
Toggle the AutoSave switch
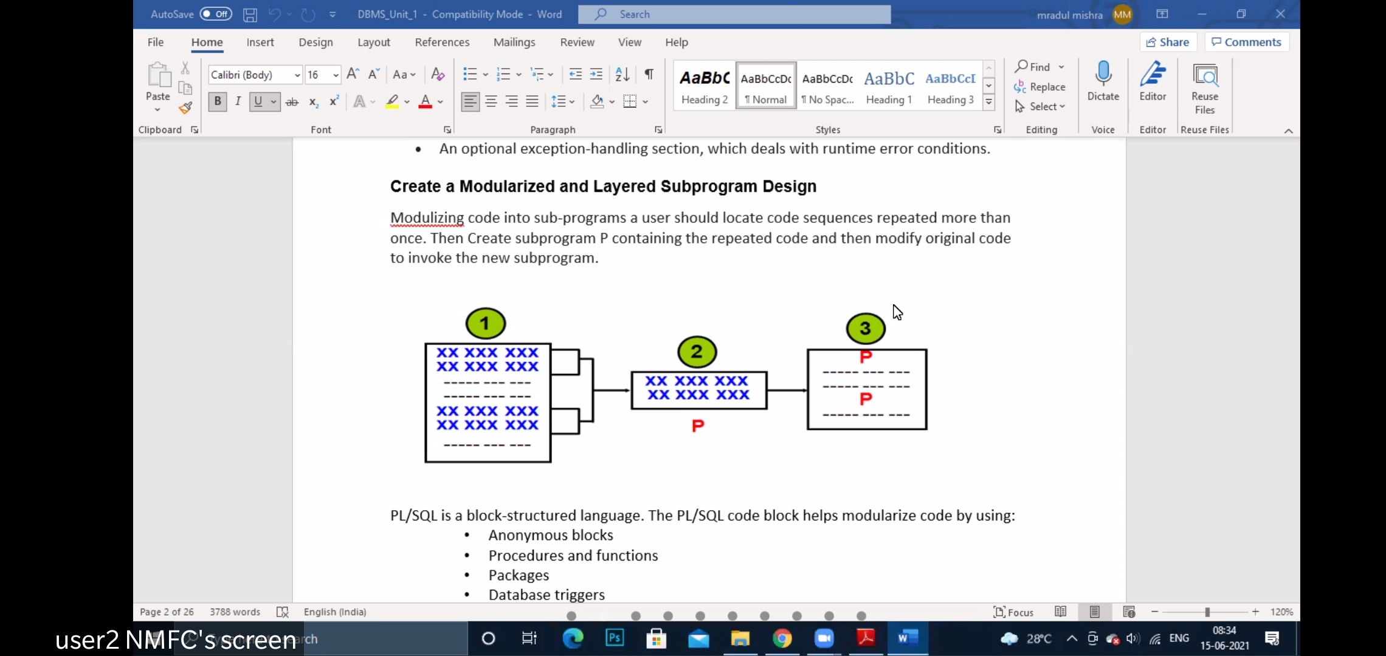pos(216,14)
